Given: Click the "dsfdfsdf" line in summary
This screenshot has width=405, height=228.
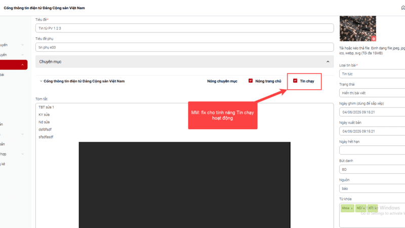Looking at the screenshot, I should (45, 130).
